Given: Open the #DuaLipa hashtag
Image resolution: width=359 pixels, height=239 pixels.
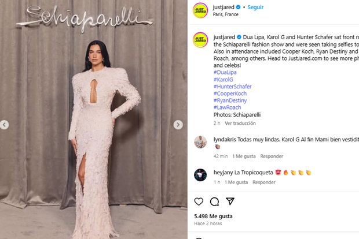Looking at the screenshot, I should click(x=225, y=72).
